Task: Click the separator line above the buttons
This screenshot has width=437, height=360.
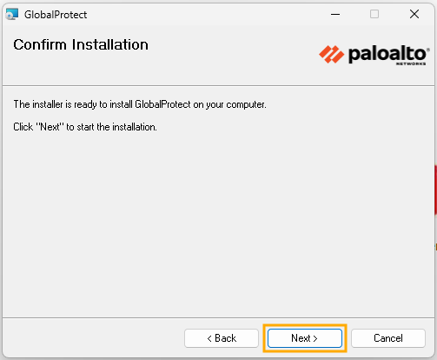Action: coord(219,317)
